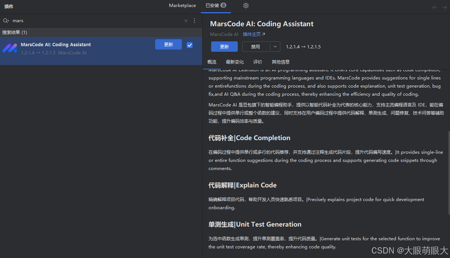Open the search options three-dot menu

click(194, 21)
